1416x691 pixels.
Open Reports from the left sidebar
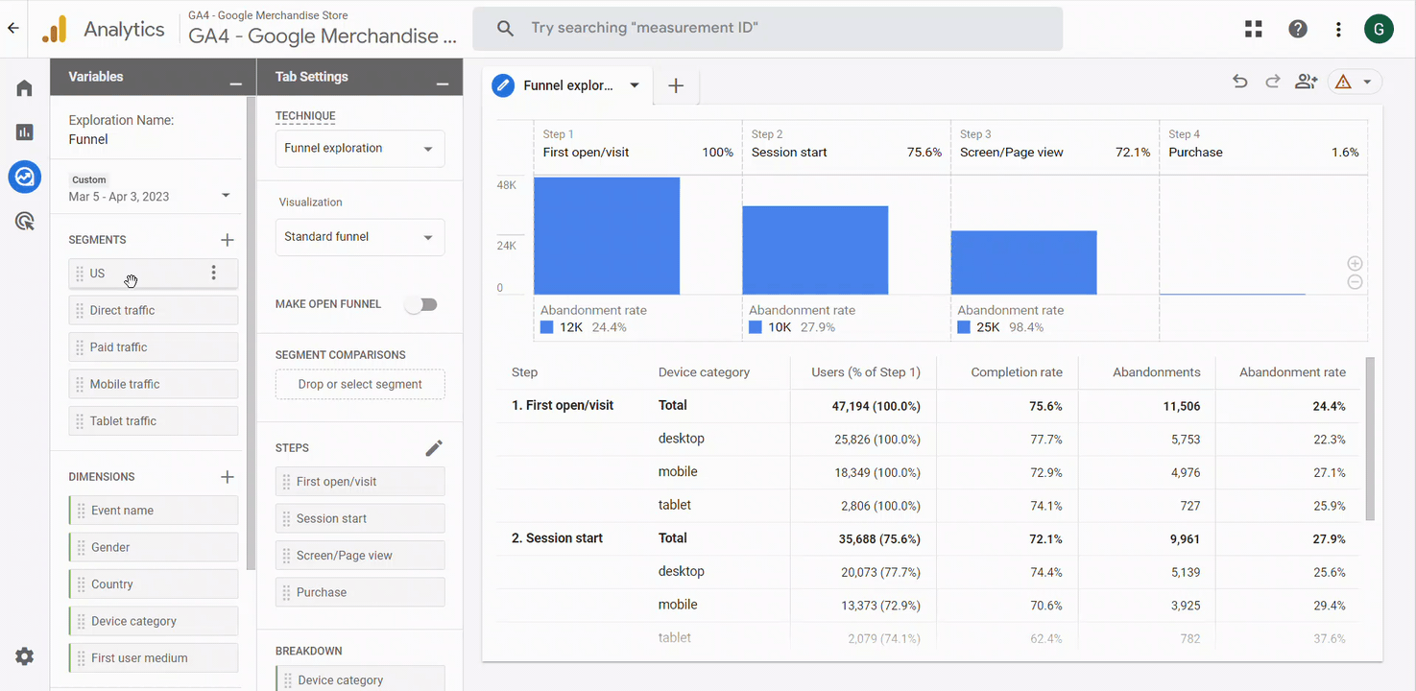point(23,131)
